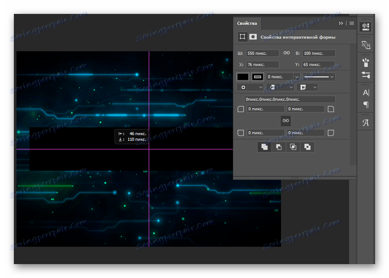389x278 pixels.
Task: Select the live shape properties icon in panel header
Action: coord(242,37)
